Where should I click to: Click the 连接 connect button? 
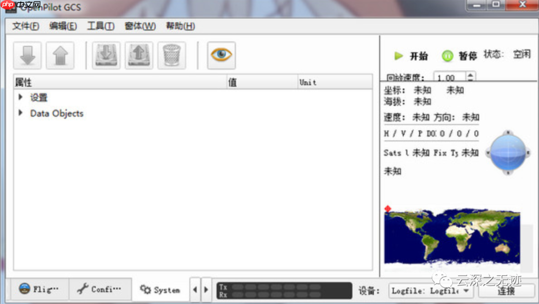click(x=507, y=291)
